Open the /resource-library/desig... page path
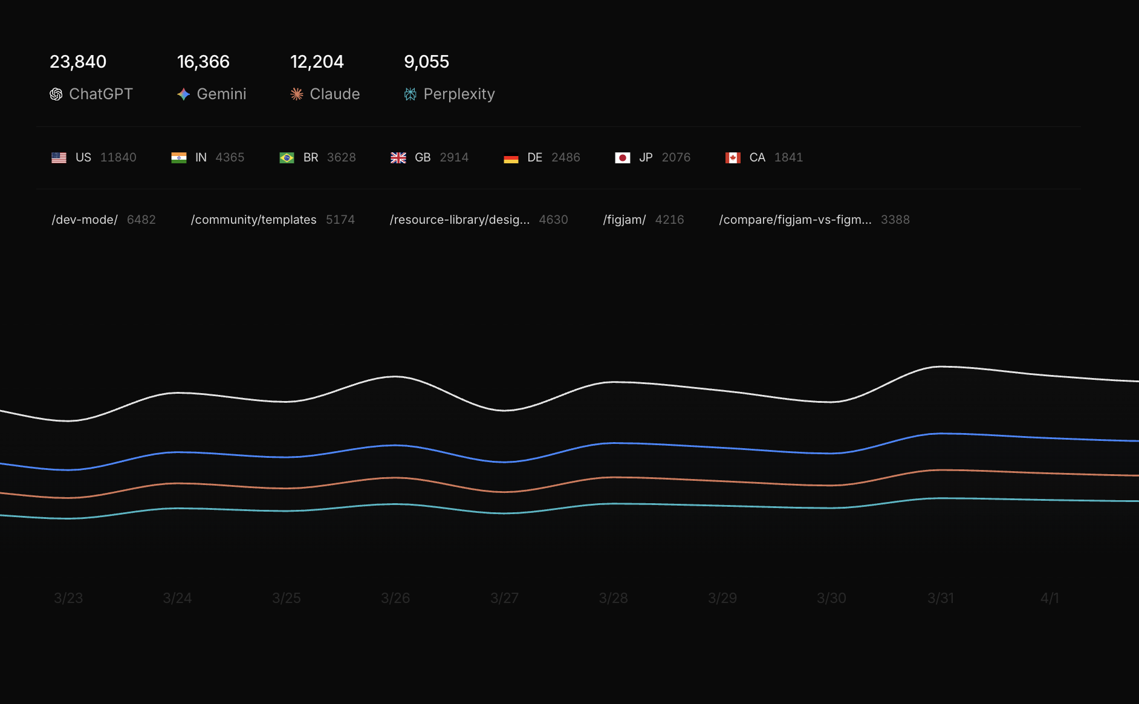 (460, 220)
